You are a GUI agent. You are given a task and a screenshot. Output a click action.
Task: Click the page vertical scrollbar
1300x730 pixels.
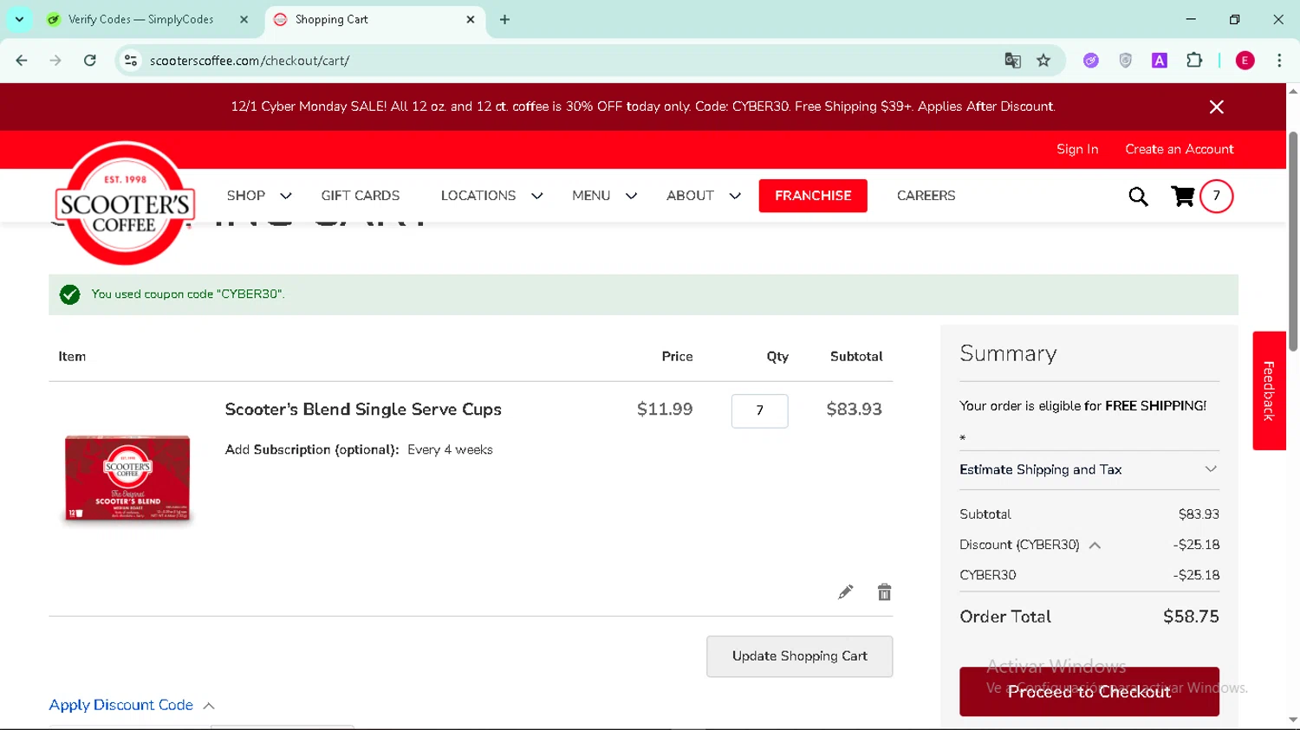tap(1293, 242)
